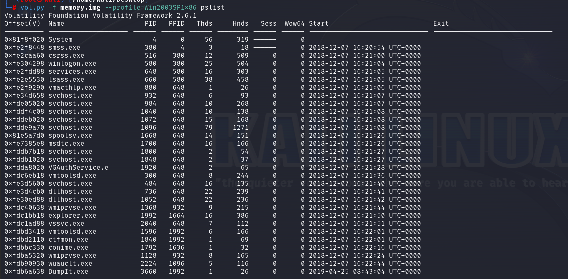
Task: Click the conime.exe process name
Action: pos(68,247)
